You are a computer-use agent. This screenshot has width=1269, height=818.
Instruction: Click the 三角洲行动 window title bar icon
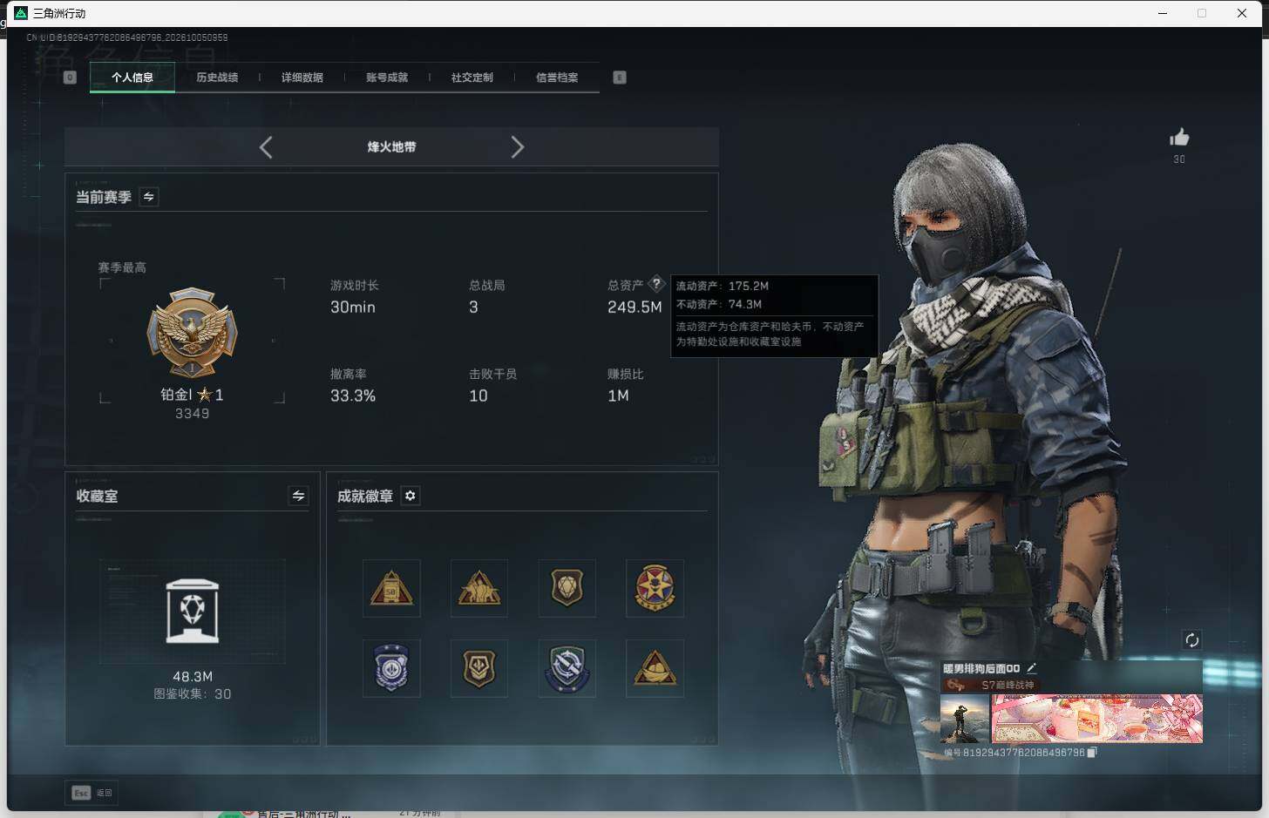tap(22, 13)
